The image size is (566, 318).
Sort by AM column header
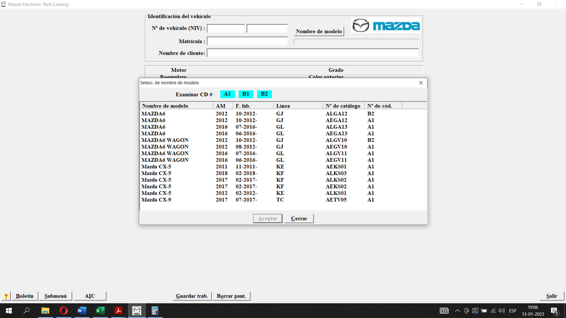[223, 106]
